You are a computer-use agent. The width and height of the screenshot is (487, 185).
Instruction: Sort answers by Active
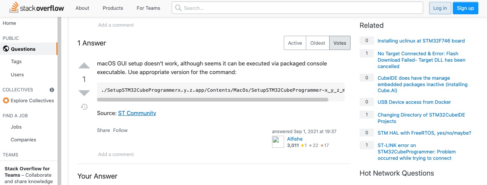(295, 43)
